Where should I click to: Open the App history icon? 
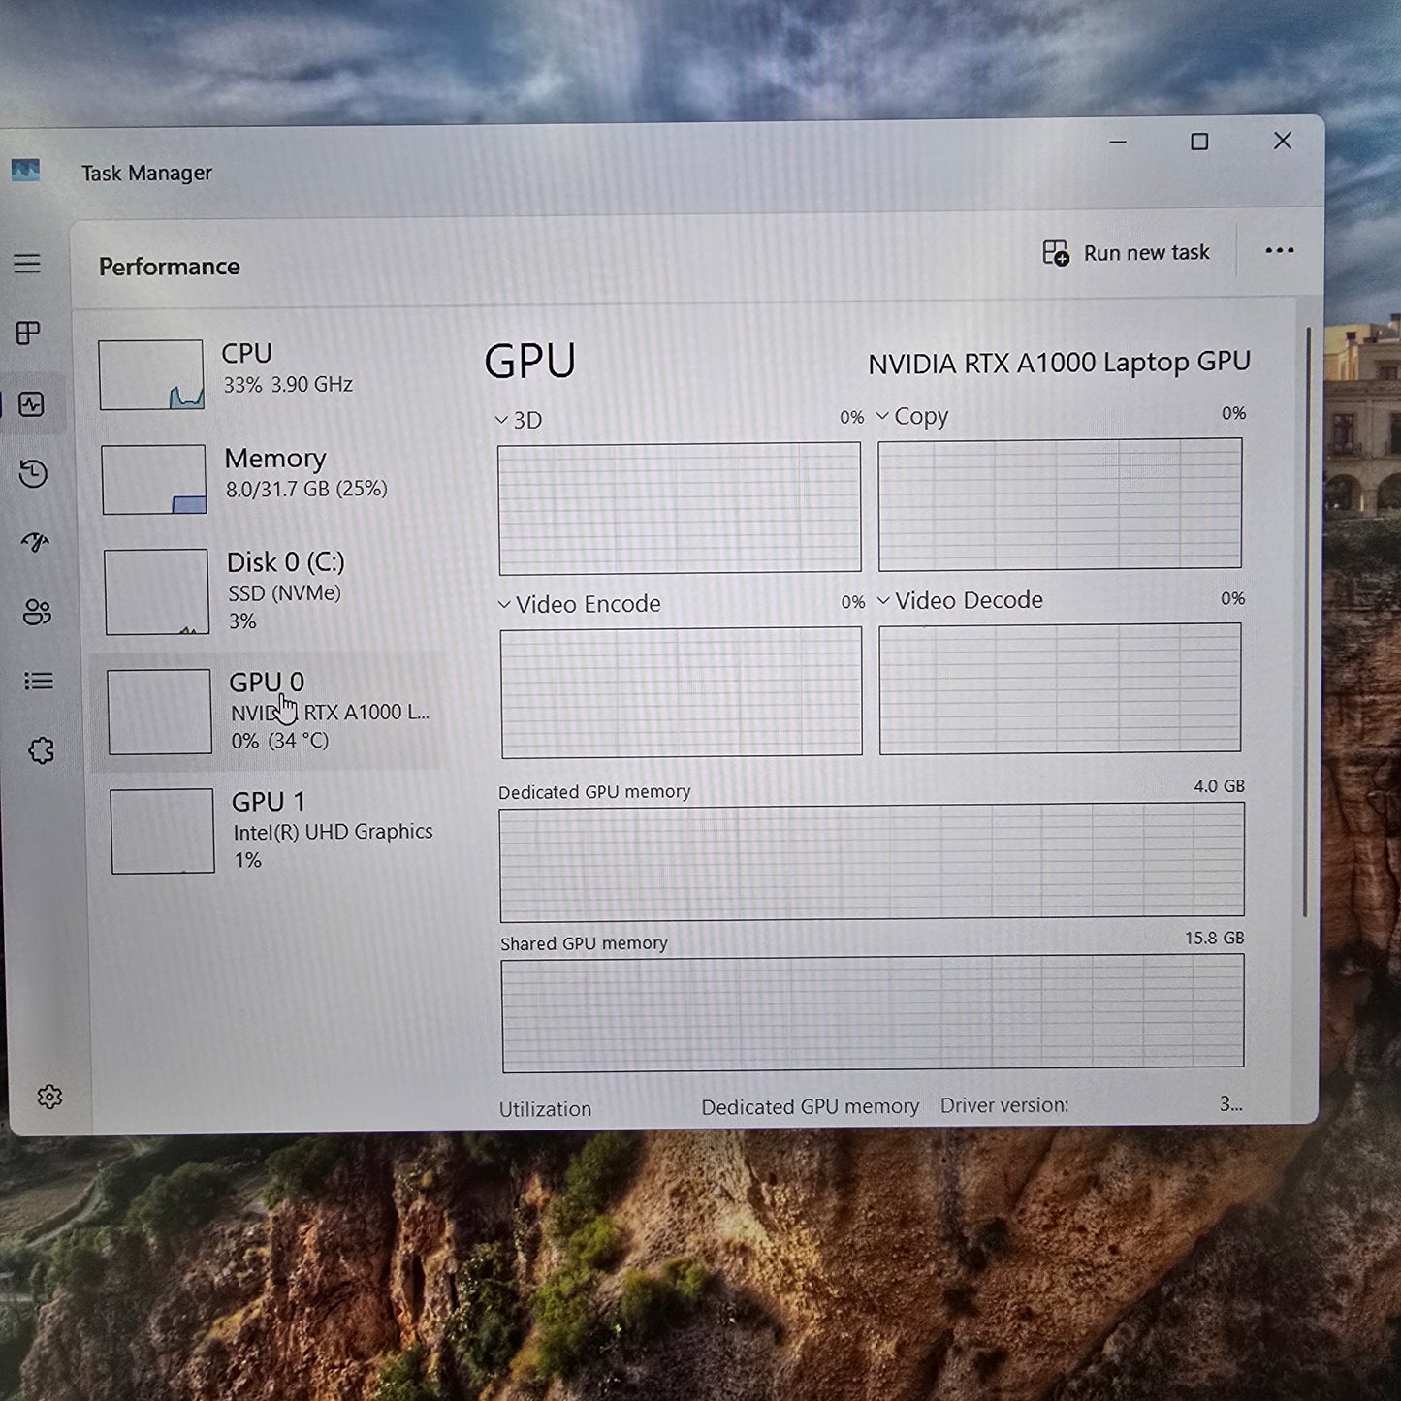pyautogui.click(x=33, y=474)
